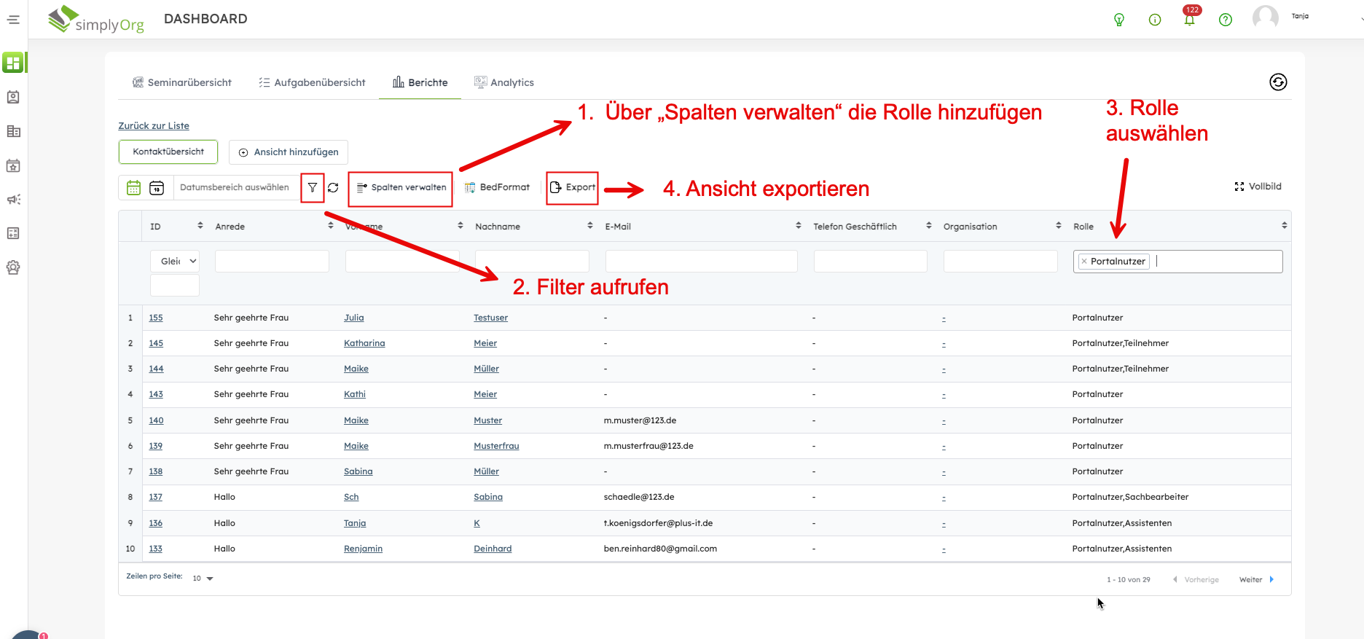Click Zurück zur Liste link
The width and height of the screenshot is (1364, 639).
154,125
